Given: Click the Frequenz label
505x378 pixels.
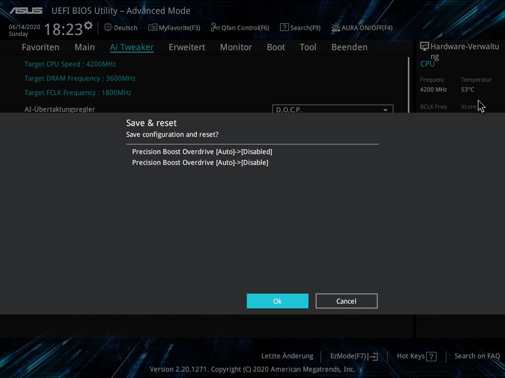Looking at the screenshot, I should 432,80.
